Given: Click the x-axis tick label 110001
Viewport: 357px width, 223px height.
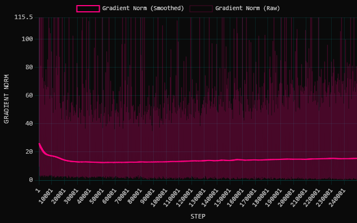Looking at the screenshot, I should point(172,198).
